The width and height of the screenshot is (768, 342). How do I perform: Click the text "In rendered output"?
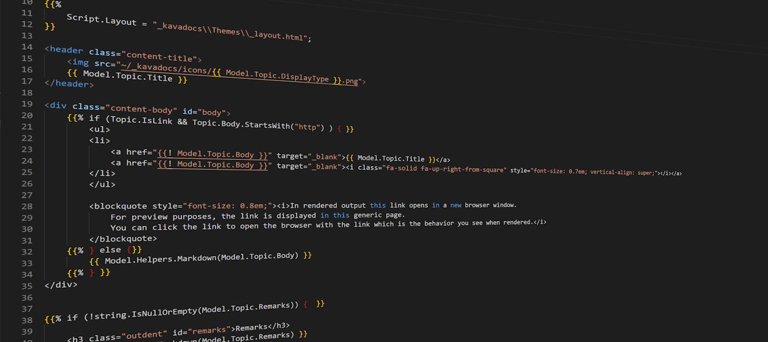pos(328,206)
